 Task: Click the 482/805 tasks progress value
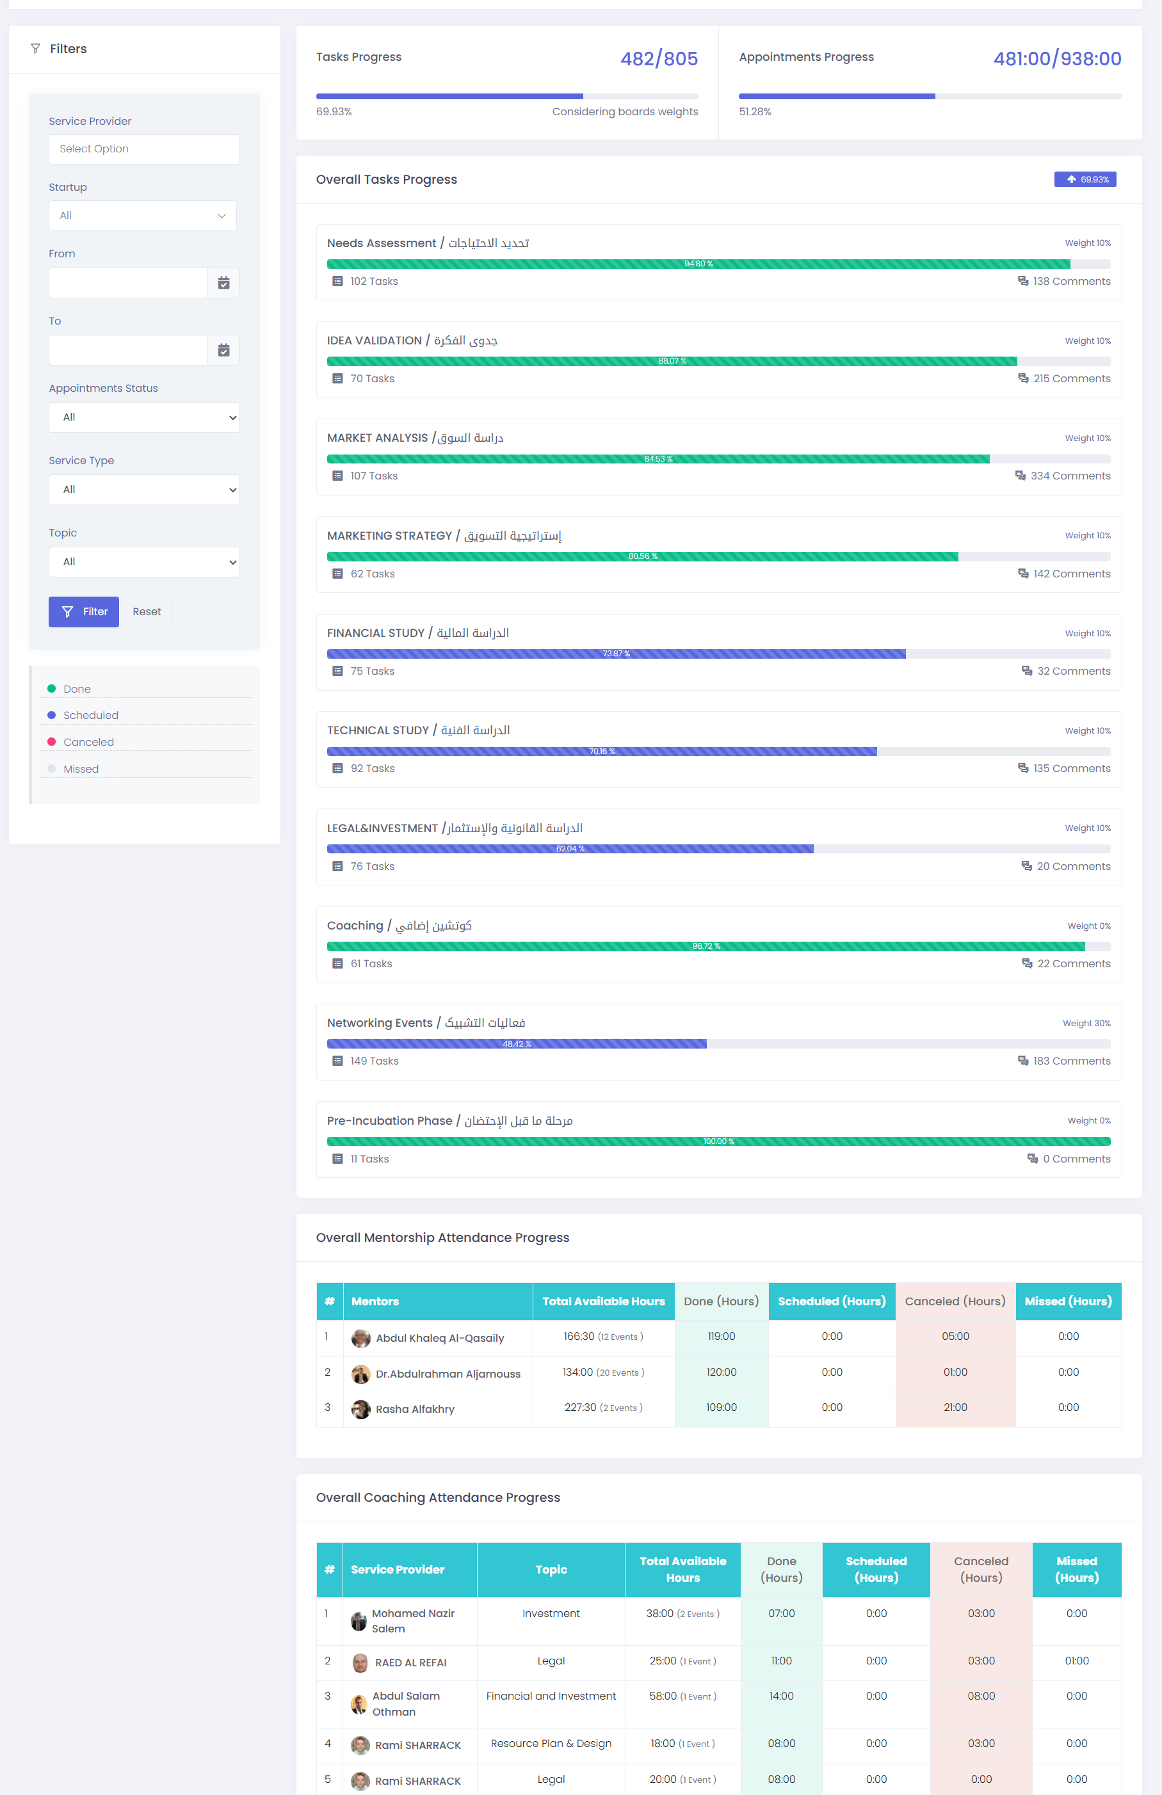[x=659, y=59]
